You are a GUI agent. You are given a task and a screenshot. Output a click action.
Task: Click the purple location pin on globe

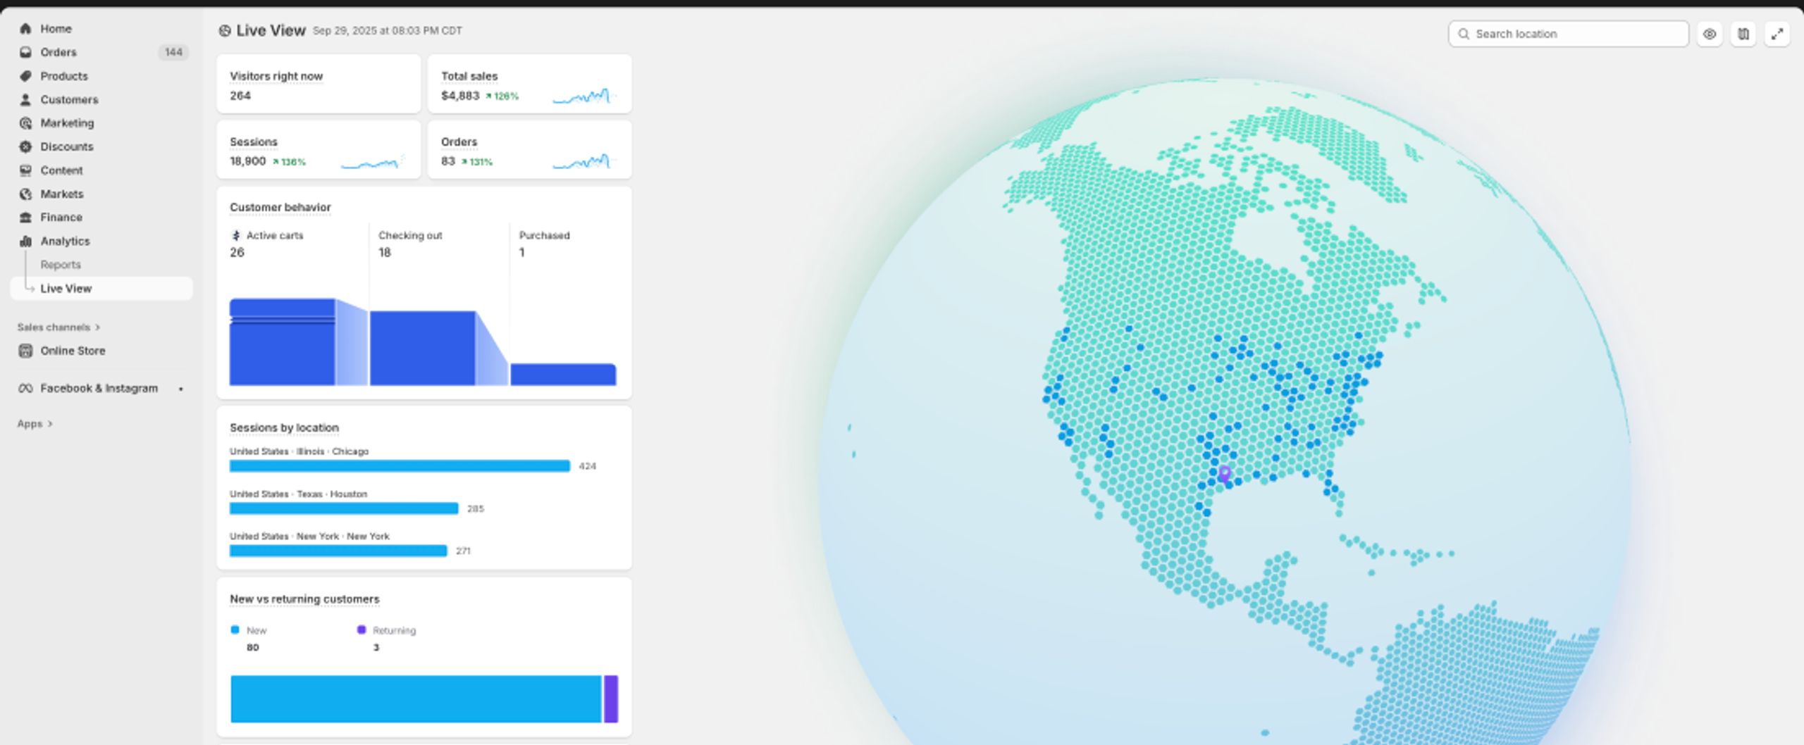[x=1225, y=473]
